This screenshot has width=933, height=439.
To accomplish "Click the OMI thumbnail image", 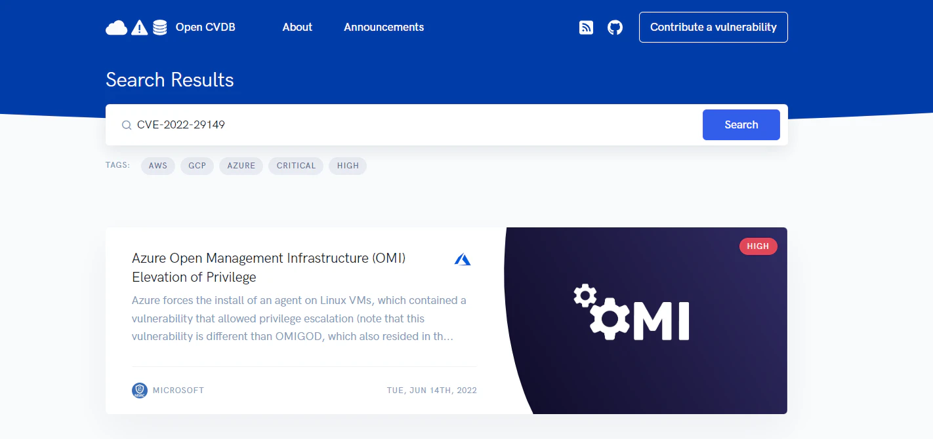I will (x=646, y=320).
